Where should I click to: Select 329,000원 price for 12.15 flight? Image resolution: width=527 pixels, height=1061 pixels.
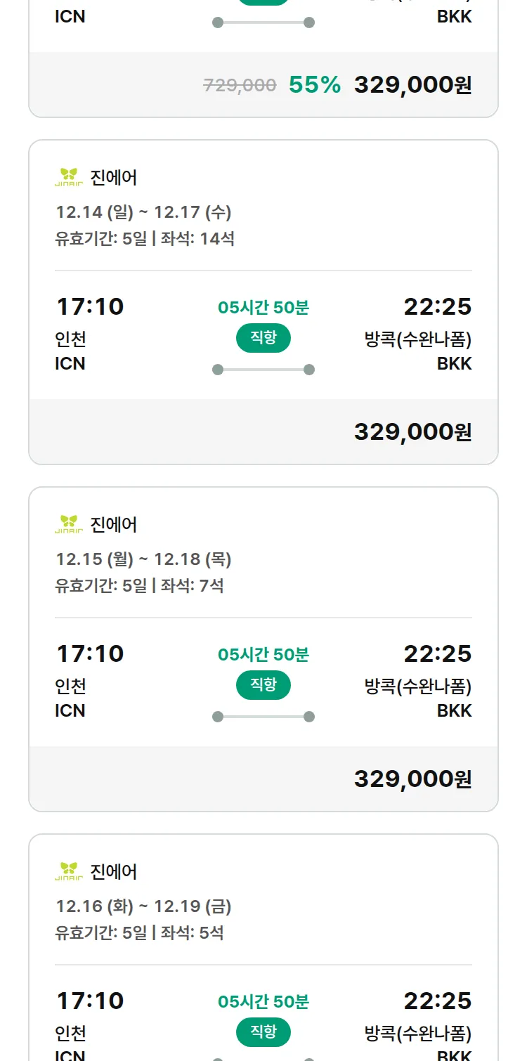point(412,779)
